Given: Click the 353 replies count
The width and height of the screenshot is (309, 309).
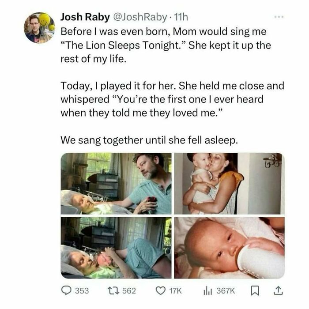Looking at the screenshot, I should click(82, 290).
